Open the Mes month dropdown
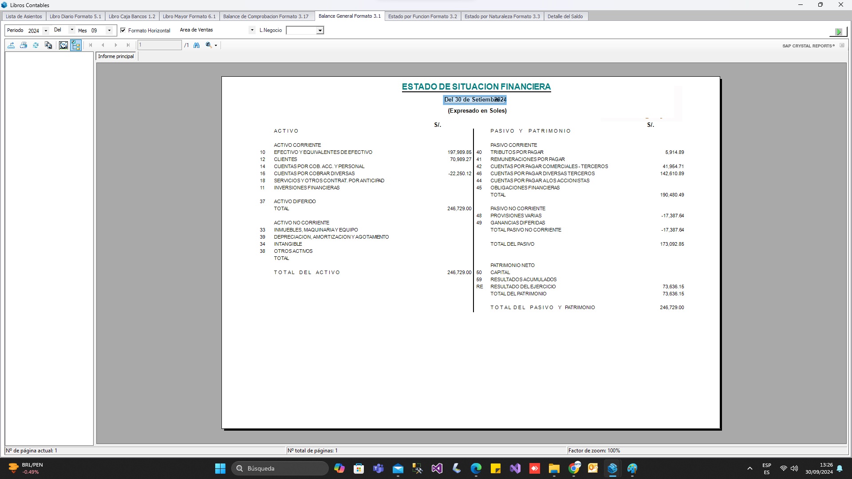This screenshot has width=852, height=479. (x=109, y=31)
